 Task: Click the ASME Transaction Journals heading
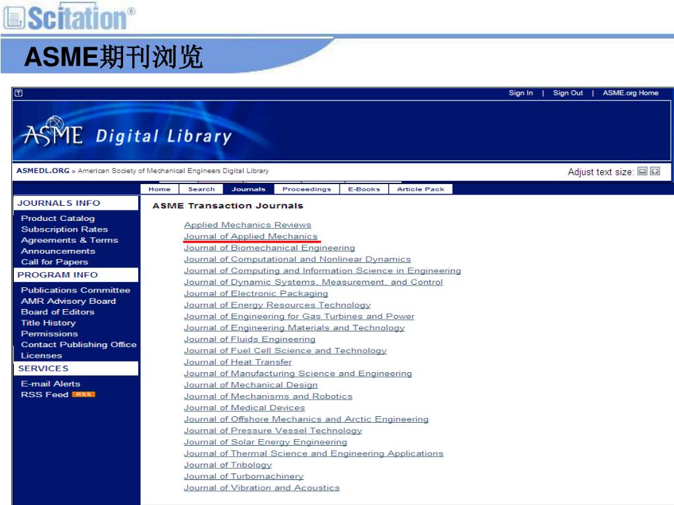point(228,206)
